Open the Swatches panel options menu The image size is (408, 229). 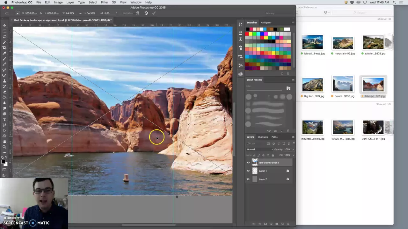293,23
